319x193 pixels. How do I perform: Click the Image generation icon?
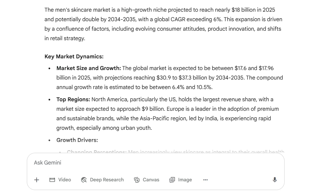(172, 180)
